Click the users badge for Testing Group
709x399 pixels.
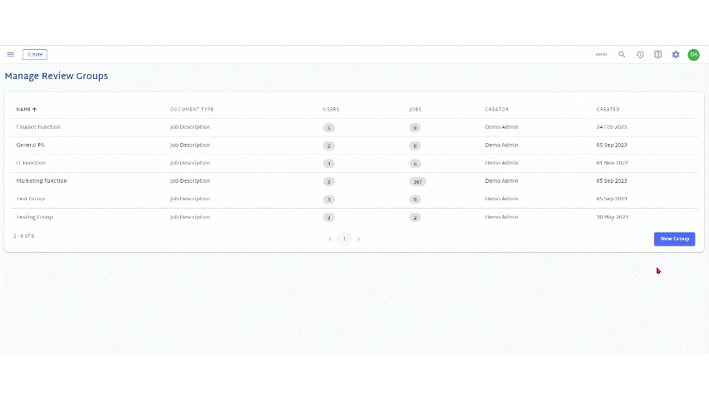click(x=328, y=218)
